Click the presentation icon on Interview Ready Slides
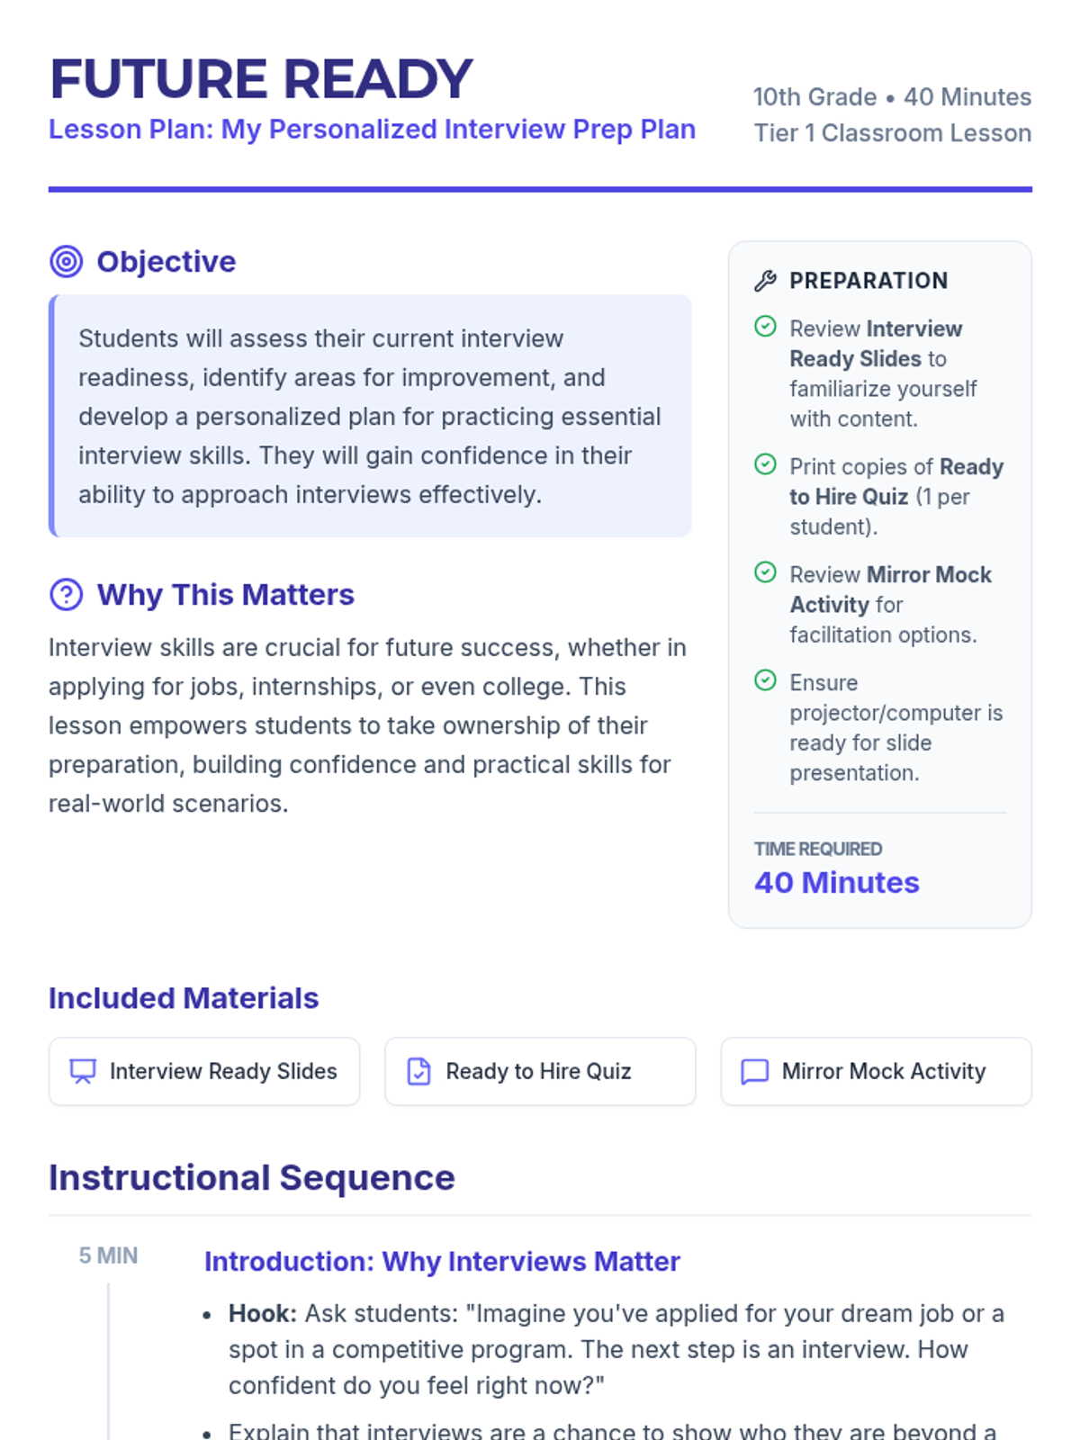 pyautogui.click(x=83, y=1071)
